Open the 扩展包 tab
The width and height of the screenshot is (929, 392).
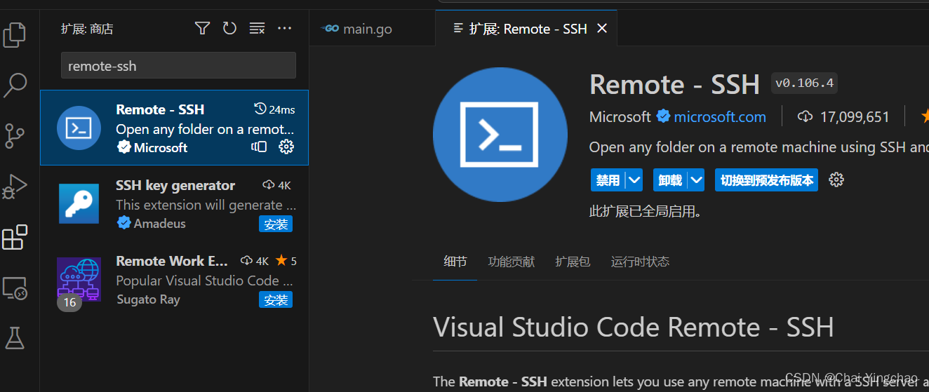[573, 262]
